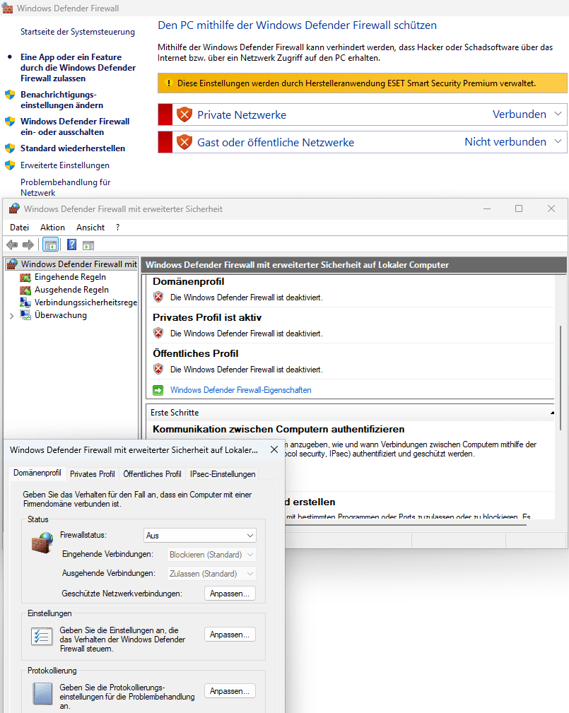Screen dimensions: 569x713
Task: Open the Firewallstatus dropdown showing Aus
Action: coord(199,536)
